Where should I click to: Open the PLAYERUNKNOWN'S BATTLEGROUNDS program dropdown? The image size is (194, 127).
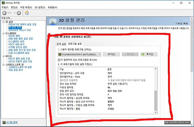79,55
